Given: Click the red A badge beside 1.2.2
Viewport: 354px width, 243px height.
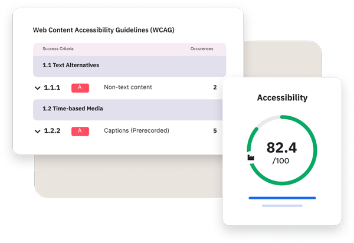Looking at the screenshot, I should (x=80, y=131).
